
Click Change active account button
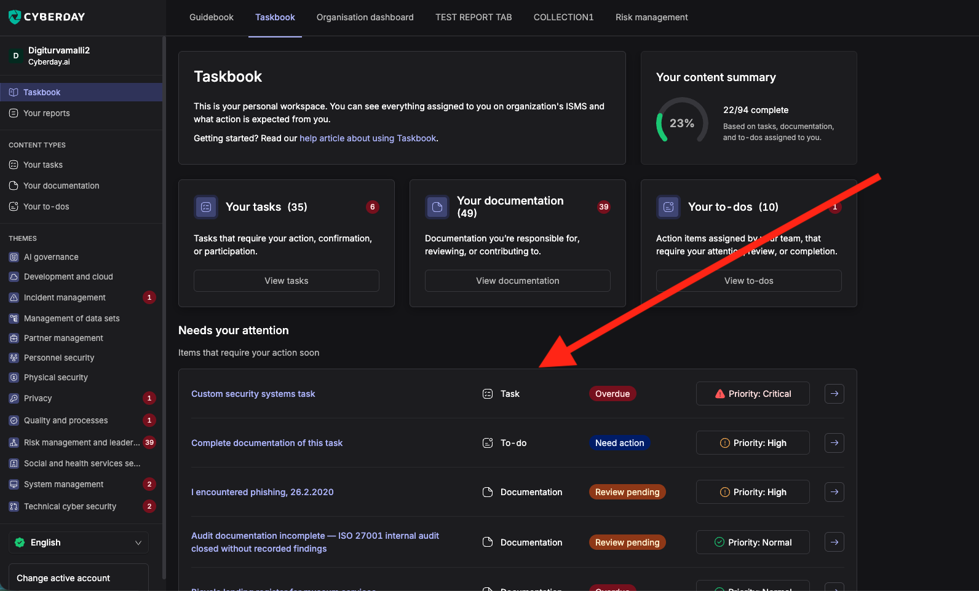point(79,577)
